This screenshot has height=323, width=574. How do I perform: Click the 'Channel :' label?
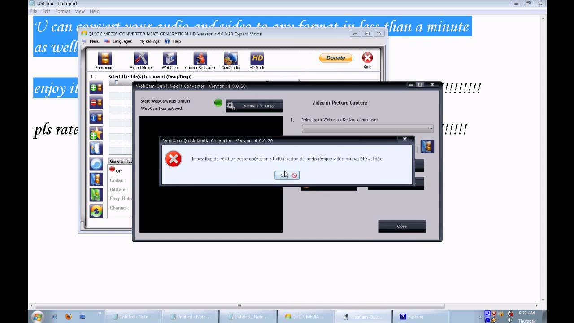(x=119, y=208)
